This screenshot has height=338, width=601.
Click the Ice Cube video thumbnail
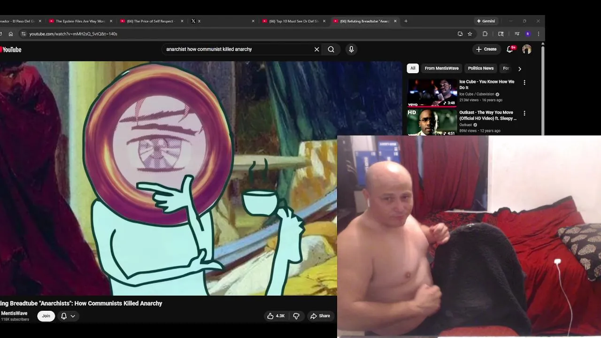click(x=432, y=93)
